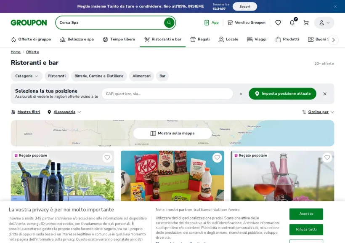
Task: Open the Prodotti tab
Action: coord(287,39)
